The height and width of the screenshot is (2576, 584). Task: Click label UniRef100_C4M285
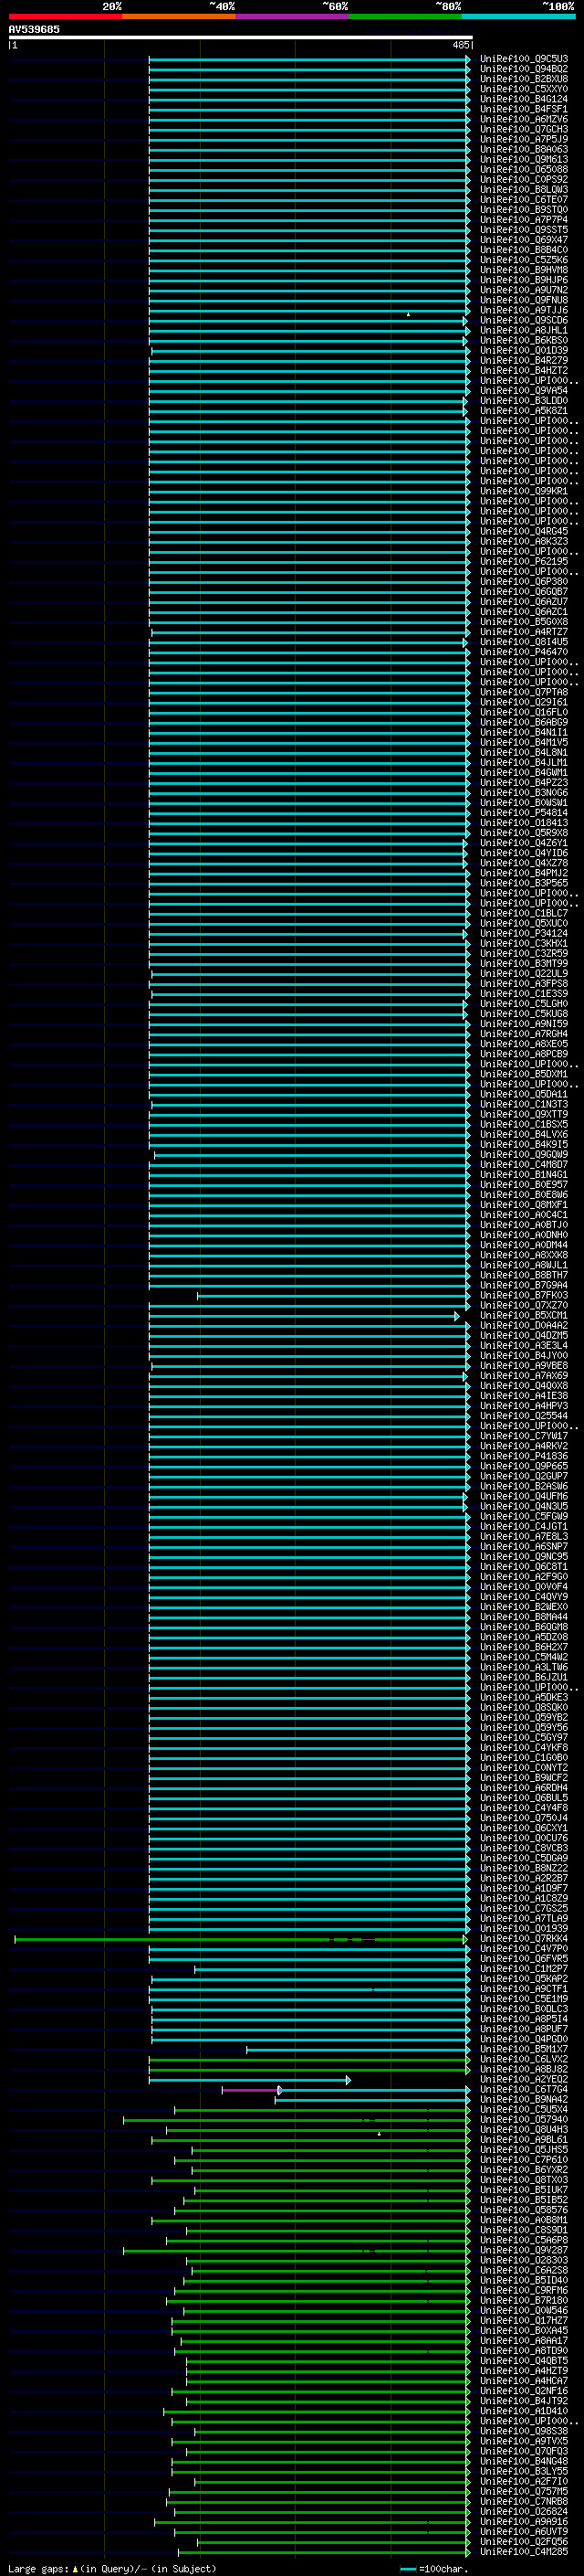tap(524, 2551)
